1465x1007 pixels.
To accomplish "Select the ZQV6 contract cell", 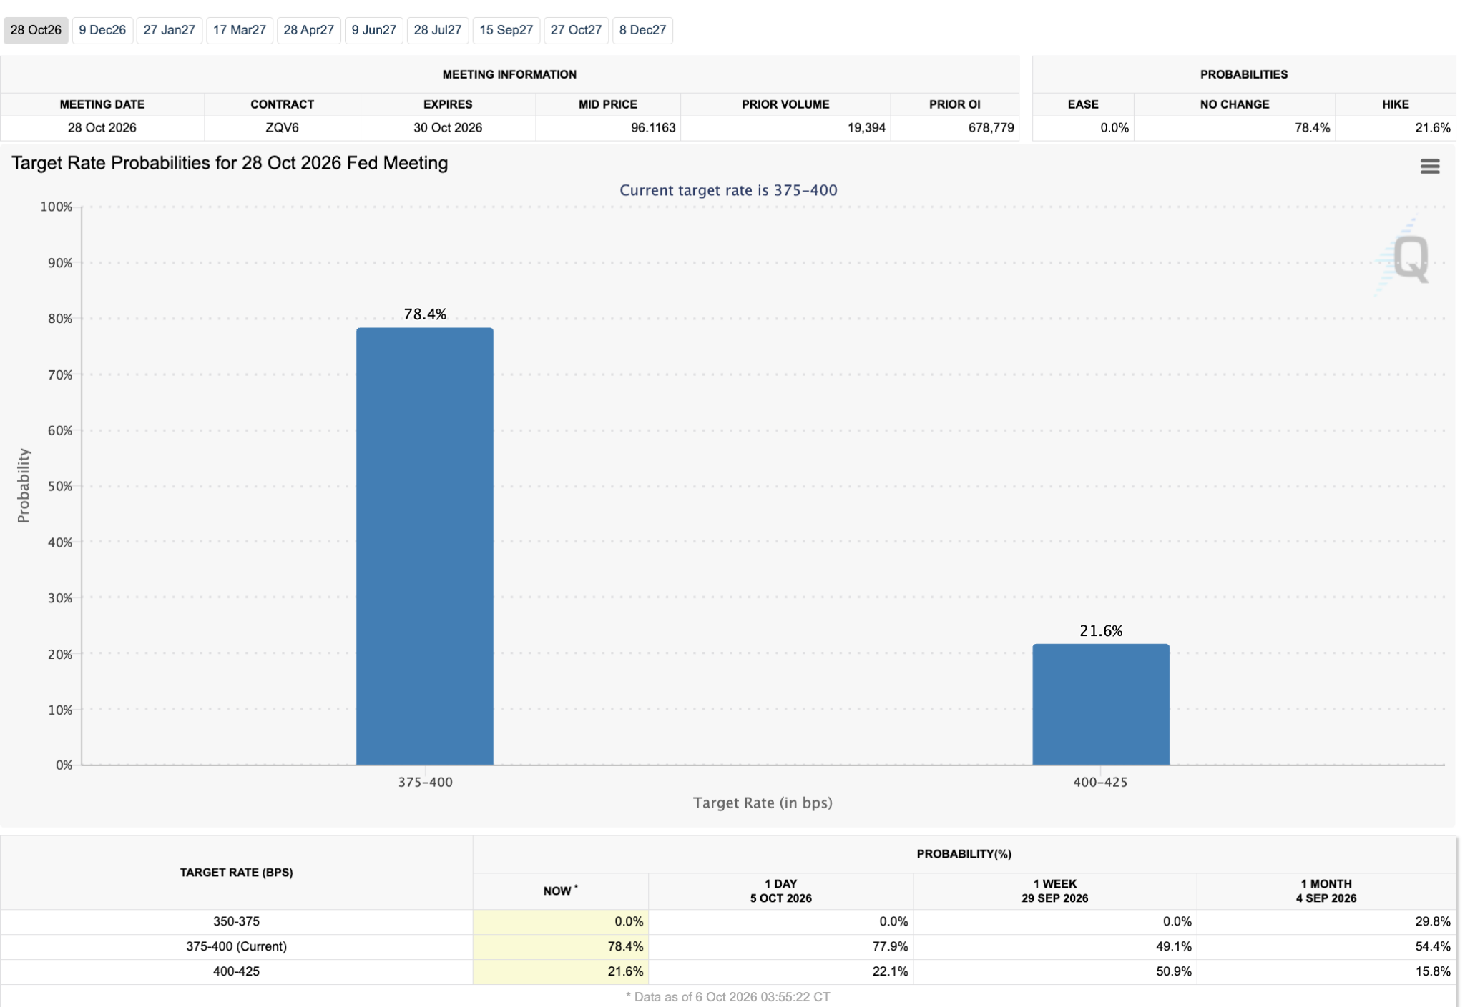I will [x=283, y=128].
